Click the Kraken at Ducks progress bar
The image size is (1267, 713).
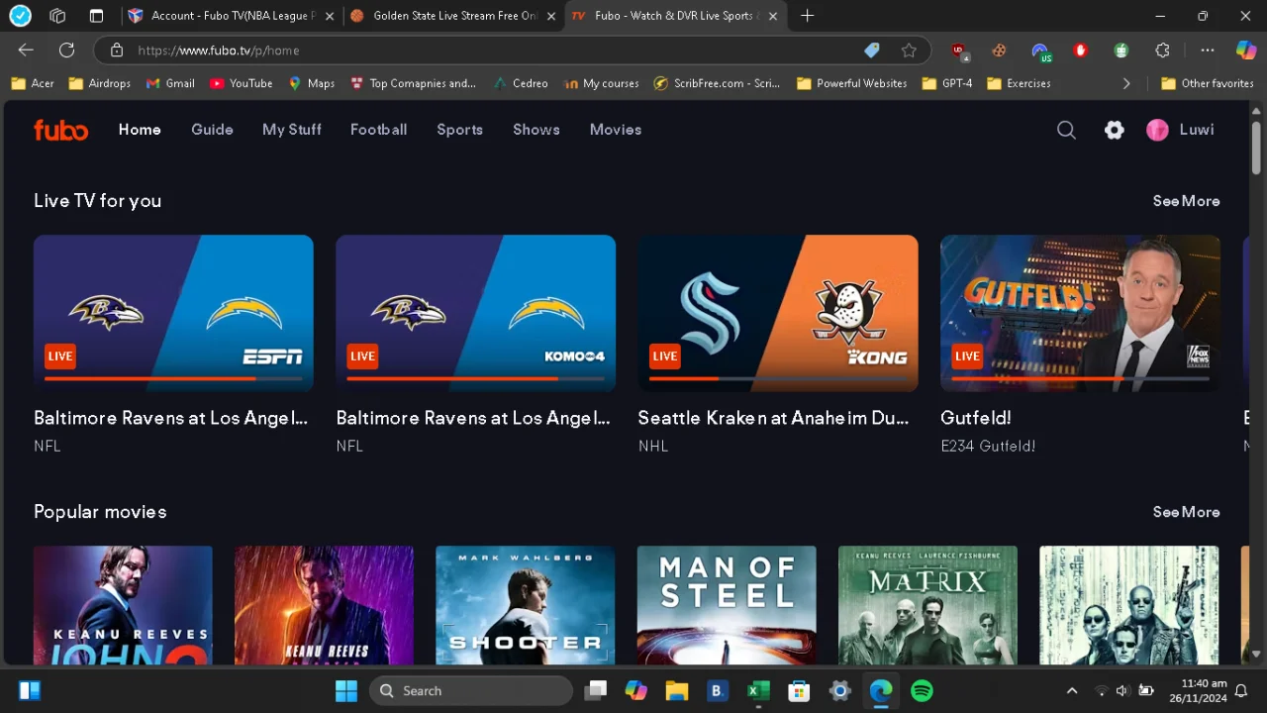click(778, 378)
